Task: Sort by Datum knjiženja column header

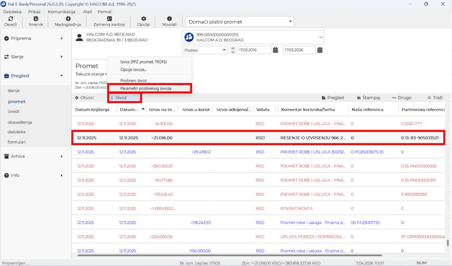Action: pyautogui.click(x=92, y=109)
